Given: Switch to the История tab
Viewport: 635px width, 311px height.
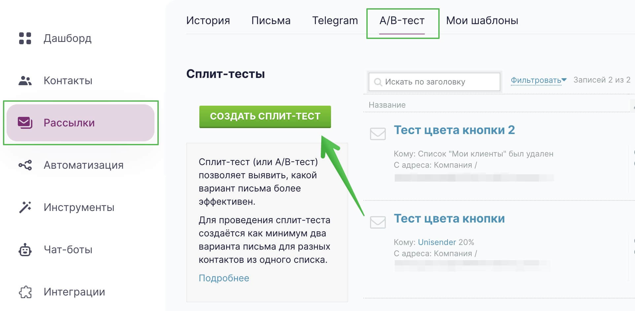Looking at the screenshot, I should click(x=208, y=20).
